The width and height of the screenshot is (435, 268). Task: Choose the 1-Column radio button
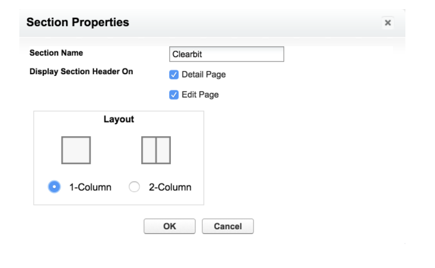(x=54, y=187)
